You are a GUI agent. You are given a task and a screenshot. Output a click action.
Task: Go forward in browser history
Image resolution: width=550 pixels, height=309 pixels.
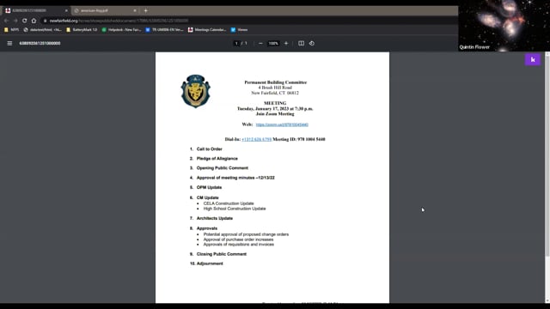coord(15,21)
